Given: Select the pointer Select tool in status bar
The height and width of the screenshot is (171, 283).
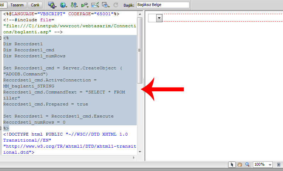Looking at the screenshot, I should tap(232, 165).
